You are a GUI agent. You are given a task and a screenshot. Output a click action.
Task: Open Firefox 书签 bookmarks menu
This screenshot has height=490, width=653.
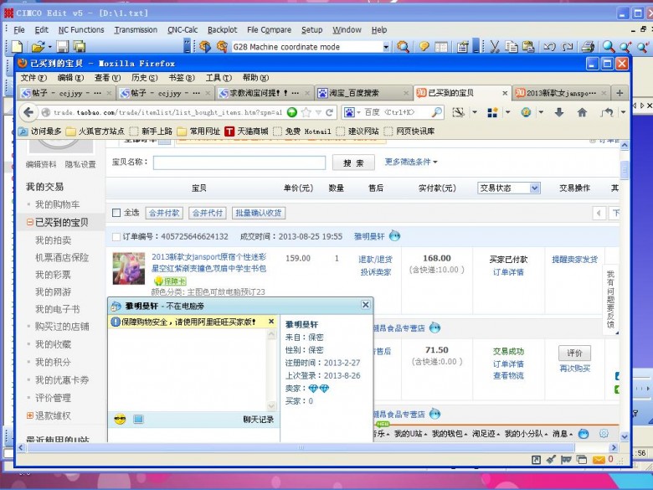pyautogui.click(x=182, y=78)
